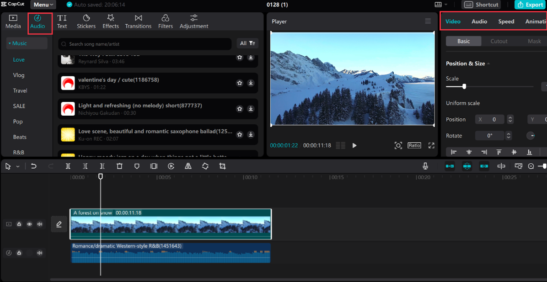Open the Stickers panel
This screenshot has width=547, height=282.
[x=86, y=21]
